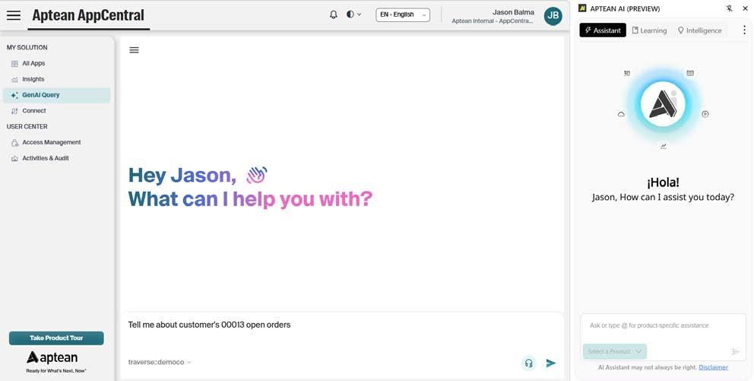Viewport: 754px width, 381px height.
Task: Click the GenAI Query sparkle icon
Action: (14, 95)
